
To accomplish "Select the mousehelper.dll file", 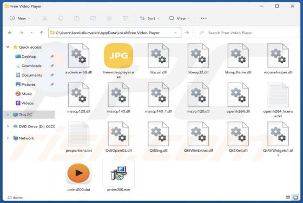I will [x=278, y=59].
